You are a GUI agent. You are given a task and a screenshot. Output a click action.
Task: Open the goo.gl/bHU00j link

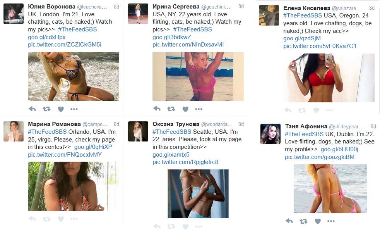(339, 149)
